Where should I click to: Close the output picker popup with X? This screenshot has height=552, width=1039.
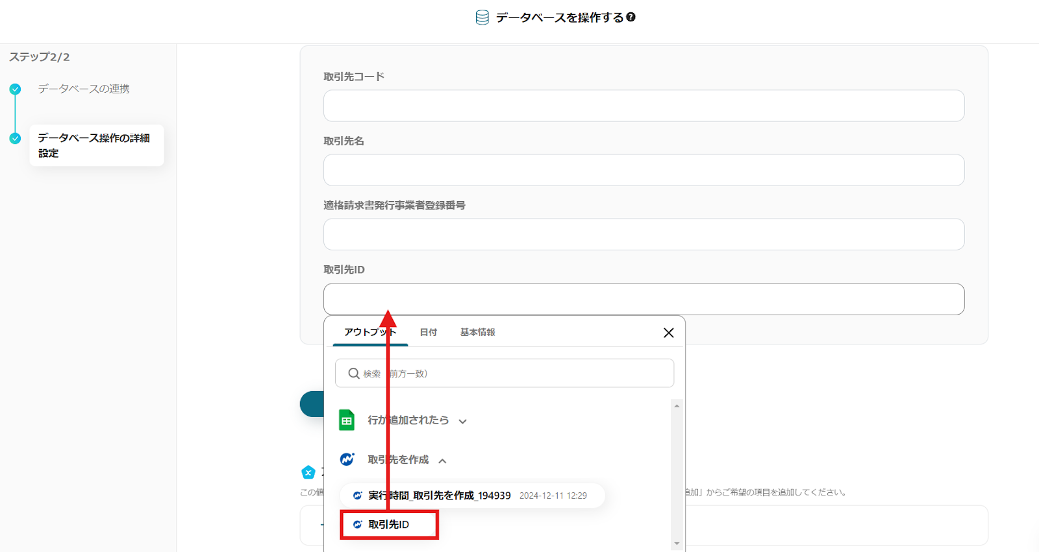click(x=668, y=333)
